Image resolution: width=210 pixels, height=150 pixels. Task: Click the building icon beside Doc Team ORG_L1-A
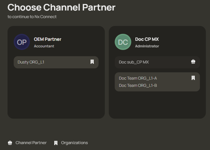(x=193, y=78)
